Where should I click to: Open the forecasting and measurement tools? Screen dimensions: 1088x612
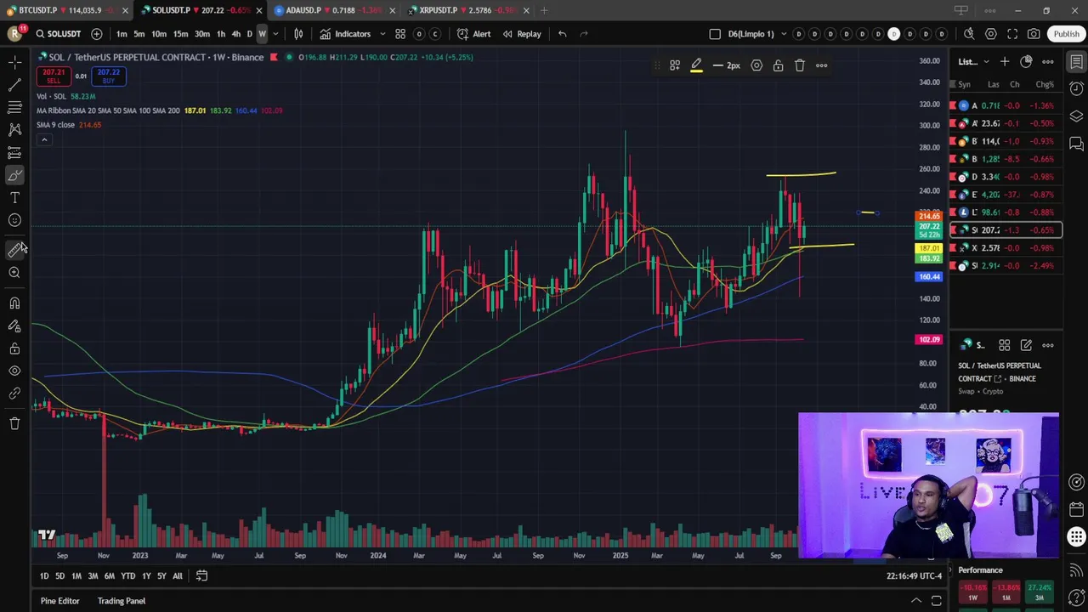pos(14,153)
